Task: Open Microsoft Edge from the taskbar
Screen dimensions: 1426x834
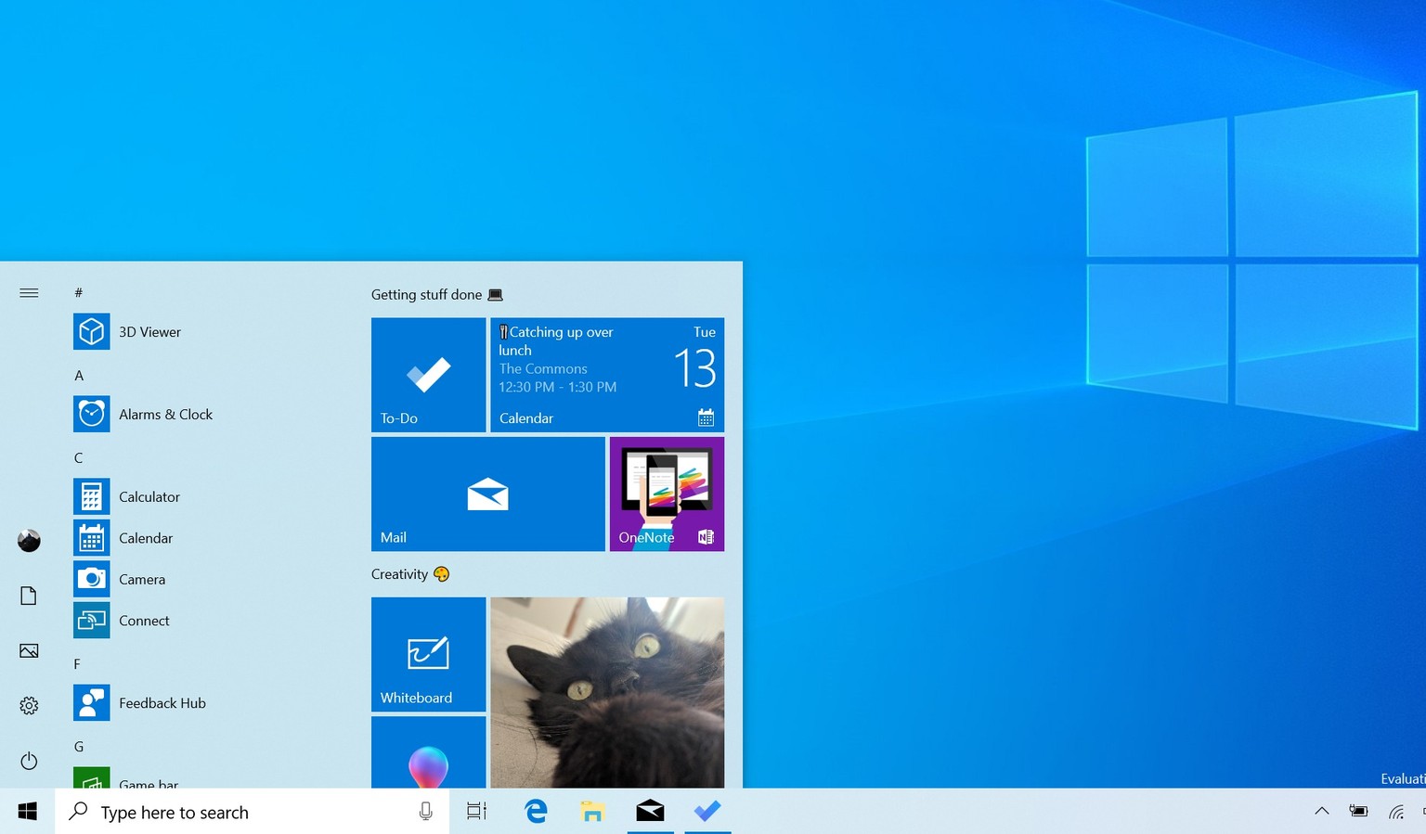Action: (536, 812)
